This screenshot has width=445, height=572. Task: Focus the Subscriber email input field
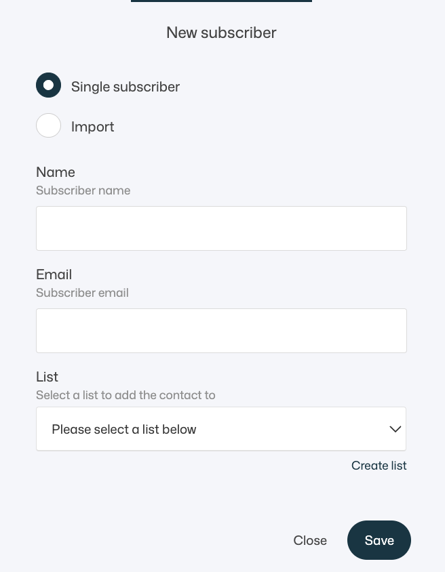coord(221,331)
